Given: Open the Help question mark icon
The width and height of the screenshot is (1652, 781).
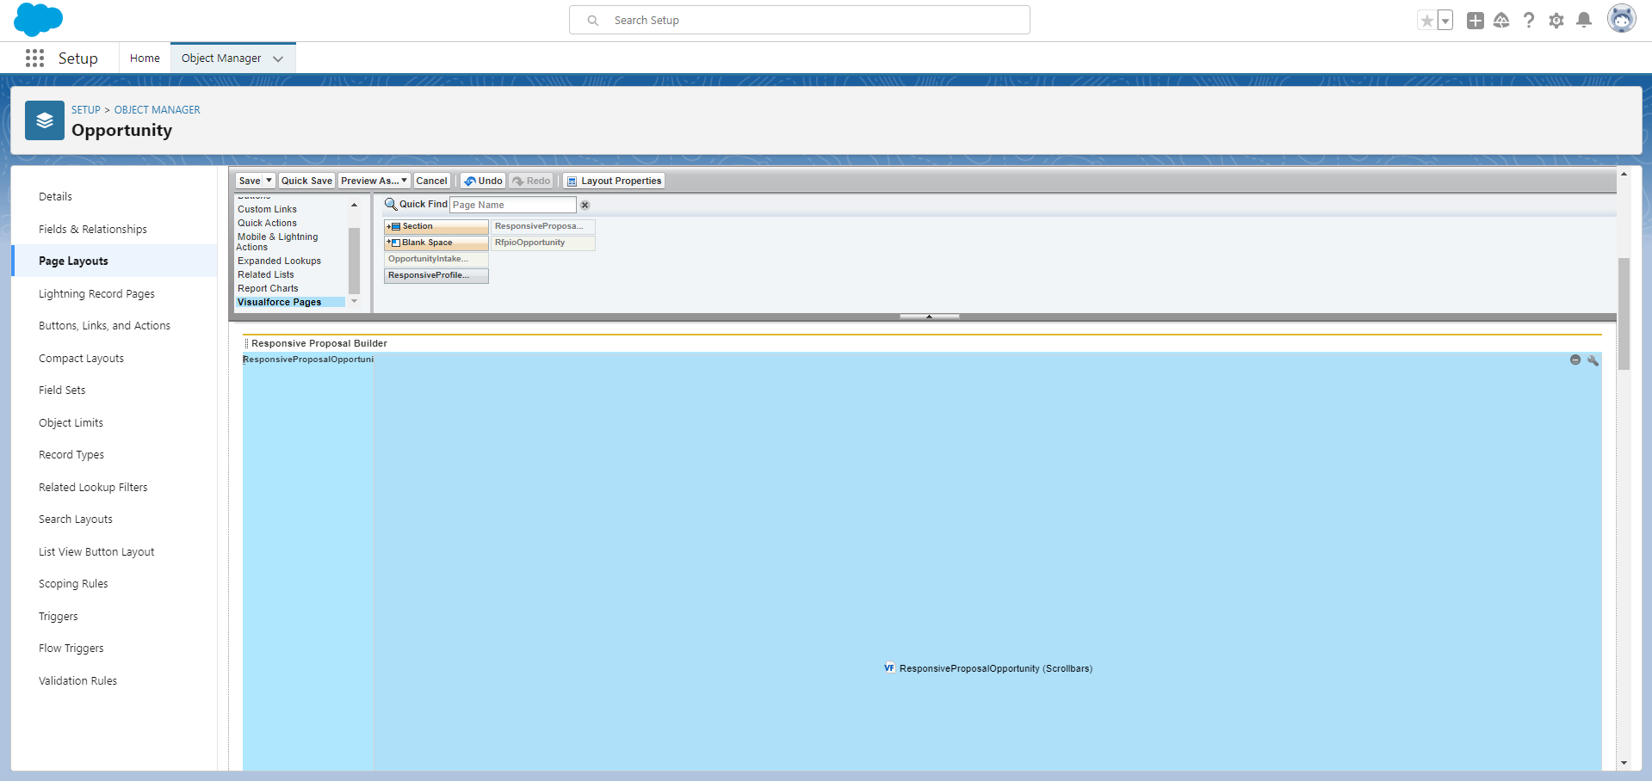Looking at the screenshot, I should tap(1529, 21).
